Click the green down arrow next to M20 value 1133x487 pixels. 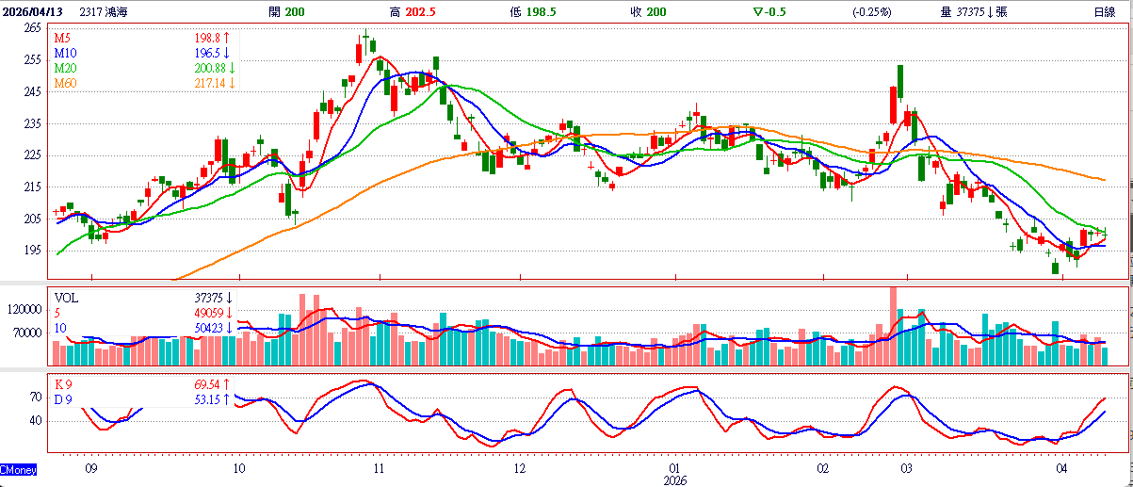[231, 68]
